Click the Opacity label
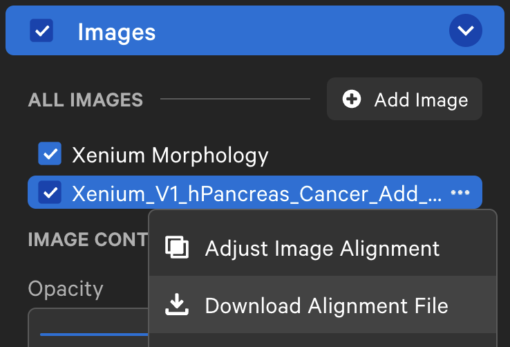Screen dimensions: 510x347 66,288
